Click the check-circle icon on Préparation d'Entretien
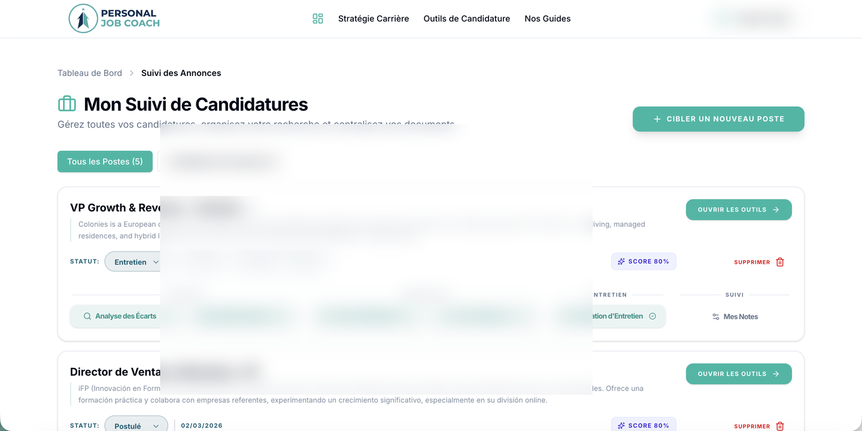This screenshot has width=862, height=431. [x=652, y=316]
